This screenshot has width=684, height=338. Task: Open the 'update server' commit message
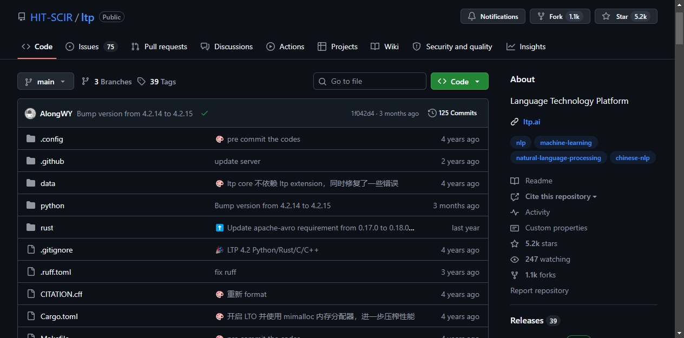tap(238, 161)
